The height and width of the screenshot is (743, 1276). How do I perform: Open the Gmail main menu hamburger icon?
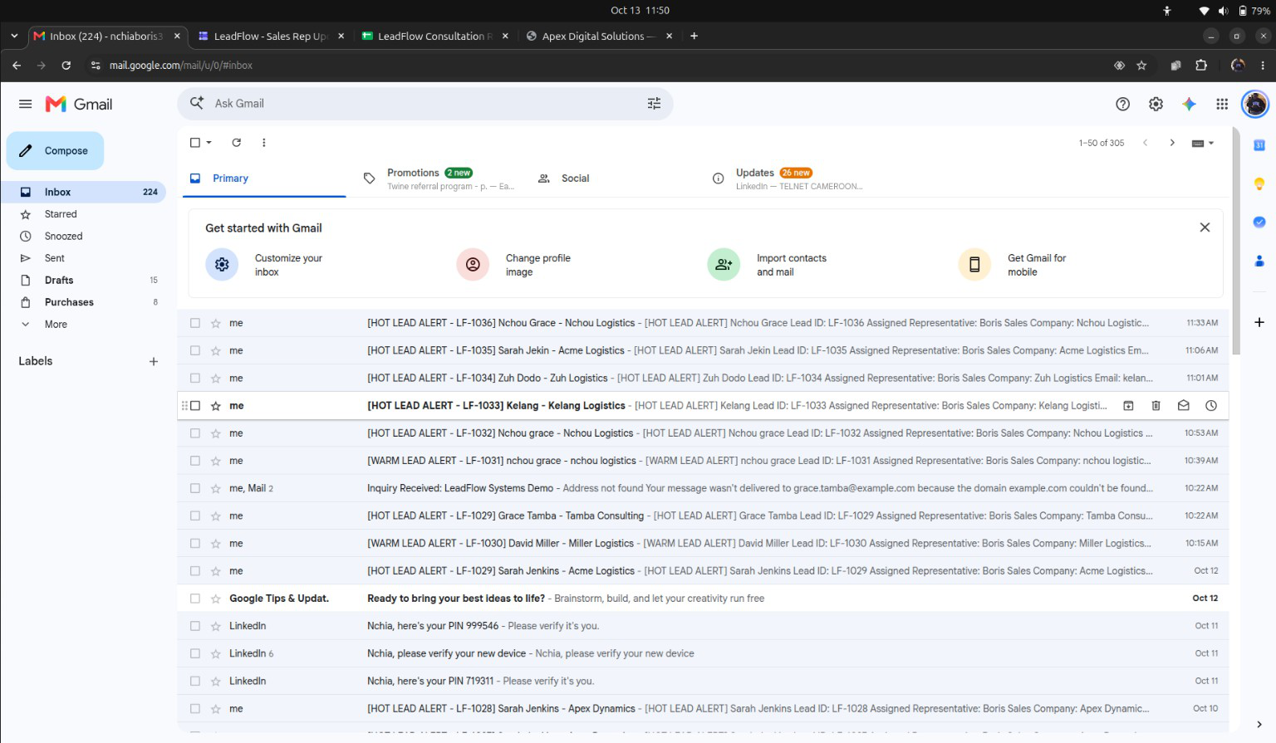click(25, 104)
